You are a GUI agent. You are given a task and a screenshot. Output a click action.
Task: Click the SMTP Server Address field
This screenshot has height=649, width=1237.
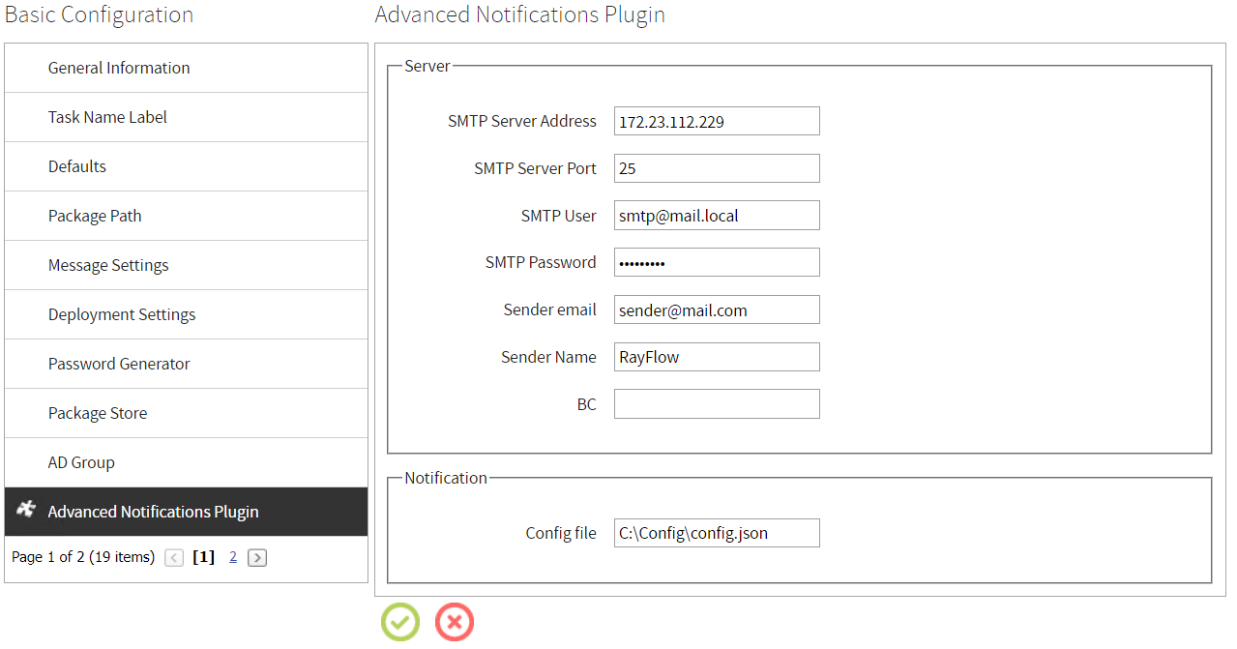coord(716,120)
